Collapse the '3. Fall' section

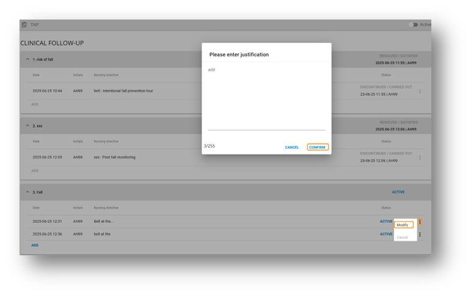27,192
